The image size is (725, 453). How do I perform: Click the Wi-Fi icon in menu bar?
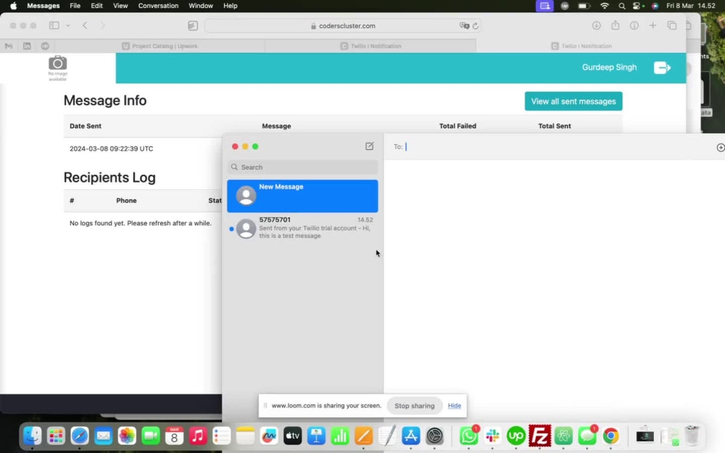click(x=605, y=6)
